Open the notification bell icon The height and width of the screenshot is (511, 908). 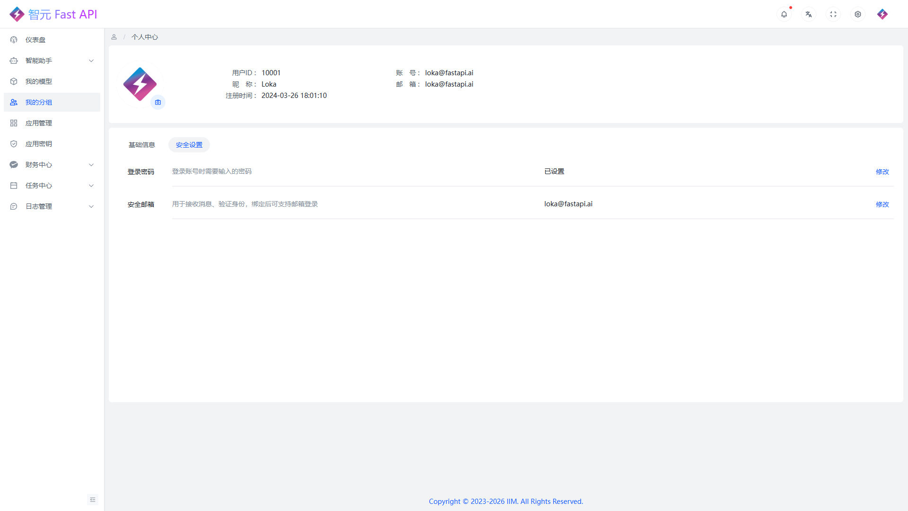coord(784,14)
